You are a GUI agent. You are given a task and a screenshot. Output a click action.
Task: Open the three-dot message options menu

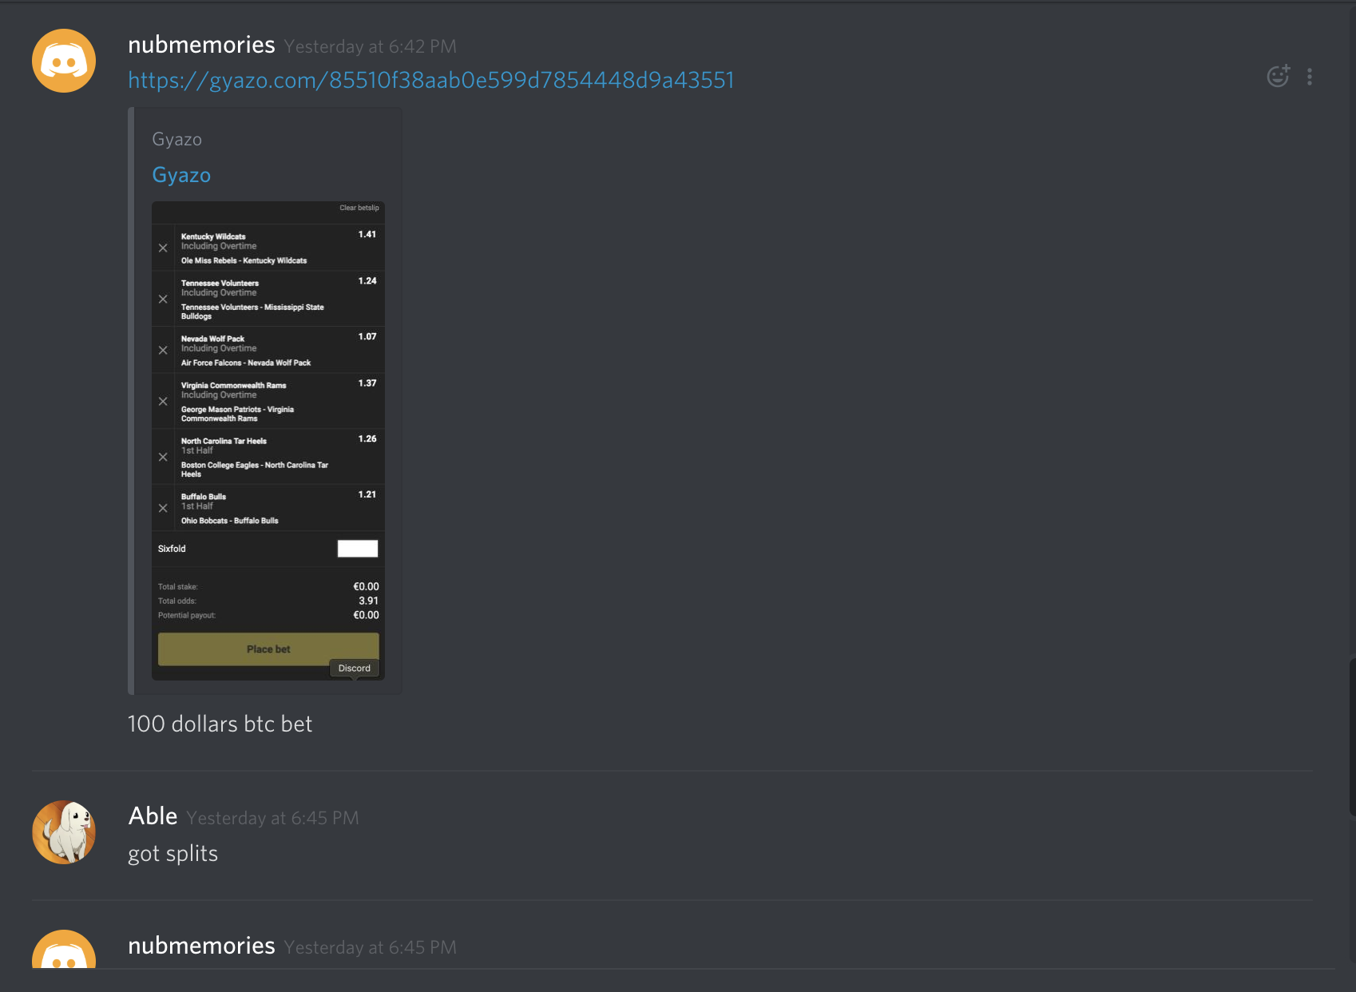tap(1310, 77)
